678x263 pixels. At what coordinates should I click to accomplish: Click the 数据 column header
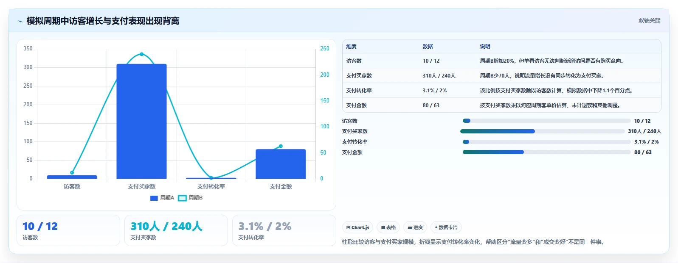(x=428, y=47)
